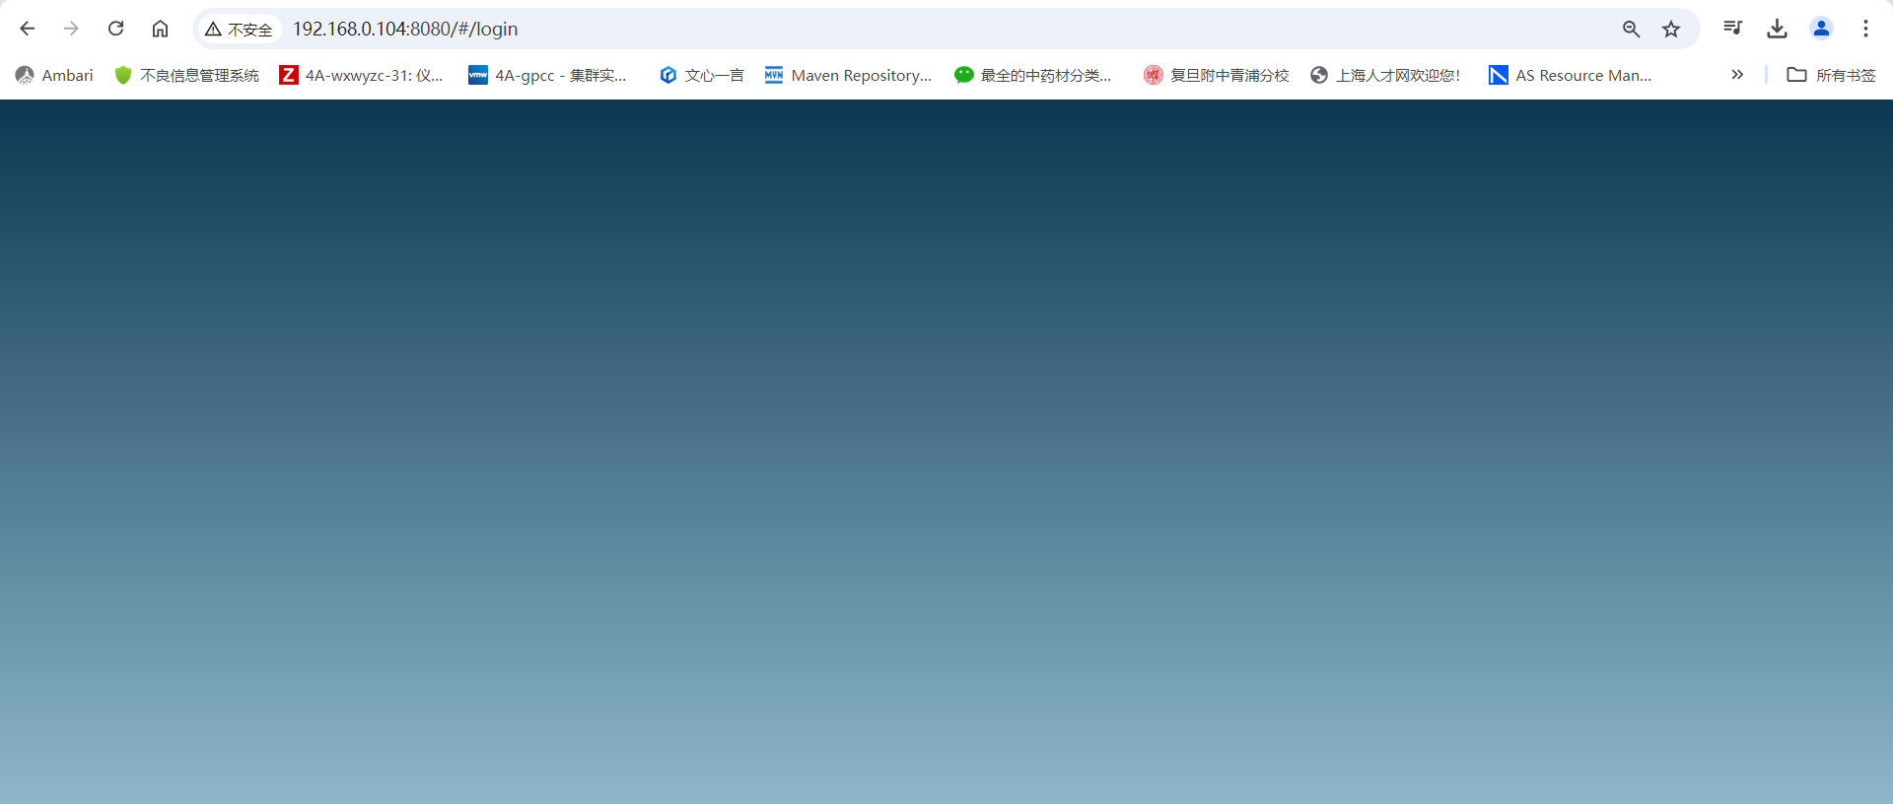Open the Ambari bookmark
Screen dimensions: 1893x804
click(x=54, y=75)
